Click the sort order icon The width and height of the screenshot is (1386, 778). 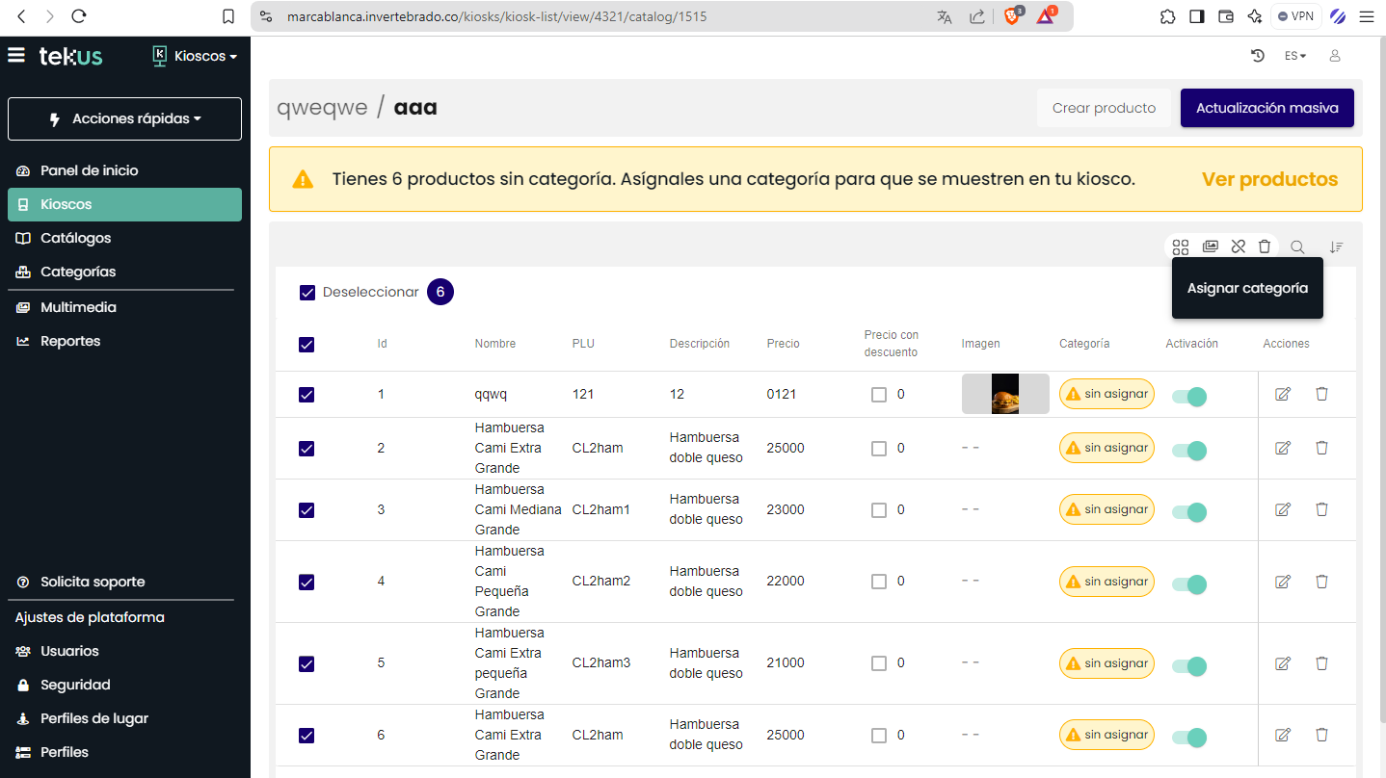(1336, 247)
